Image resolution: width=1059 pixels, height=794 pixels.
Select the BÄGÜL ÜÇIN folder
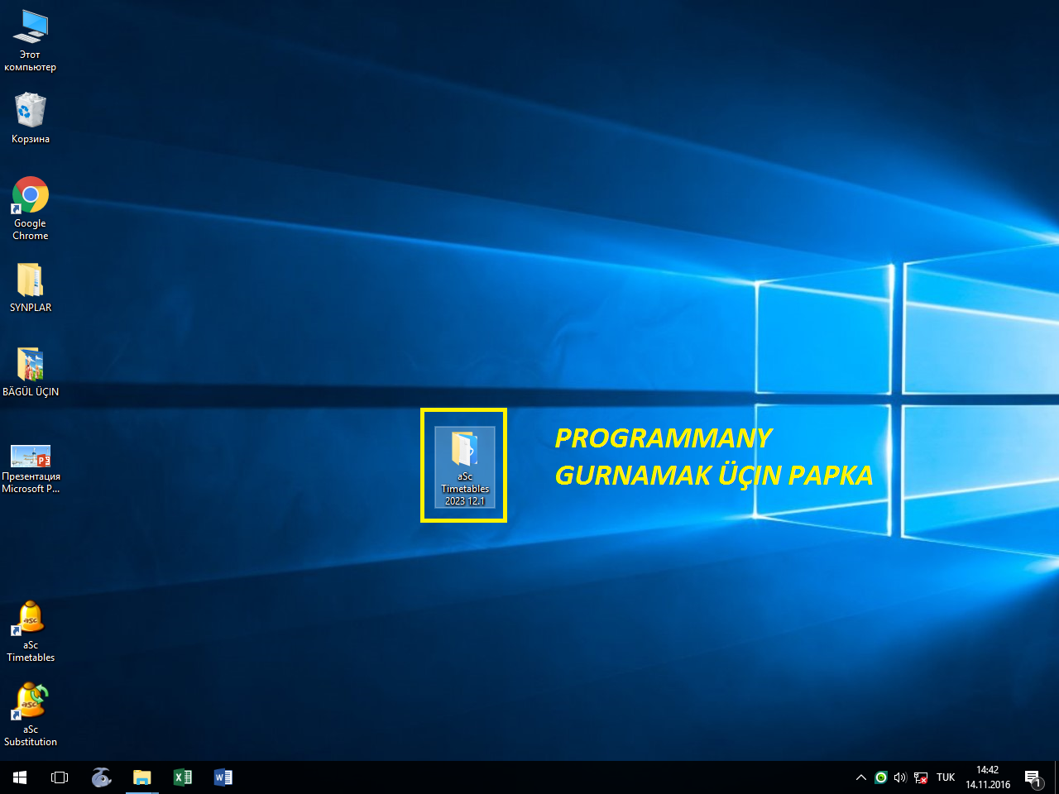(x=31, y=372)
